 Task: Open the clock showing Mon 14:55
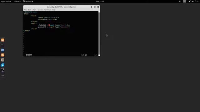coord(100,1)
